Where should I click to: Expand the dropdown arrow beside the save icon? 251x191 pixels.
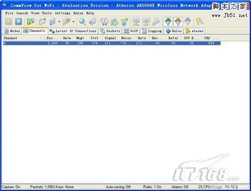(59, 22)
